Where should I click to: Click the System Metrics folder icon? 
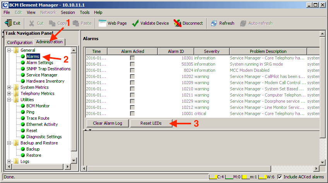pyautogui.click(x=16, y=87)
